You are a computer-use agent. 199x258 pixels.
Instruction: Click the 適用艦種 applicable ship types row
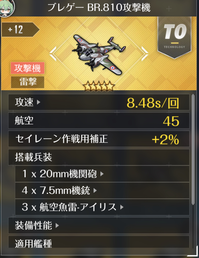pyautogui.click(x=99, y=242)
